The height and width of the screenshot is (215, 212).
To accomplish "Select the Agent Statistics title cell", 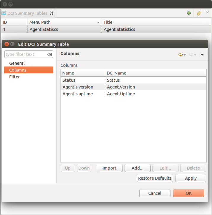I will pyautogui.click(x=156, y=29).
